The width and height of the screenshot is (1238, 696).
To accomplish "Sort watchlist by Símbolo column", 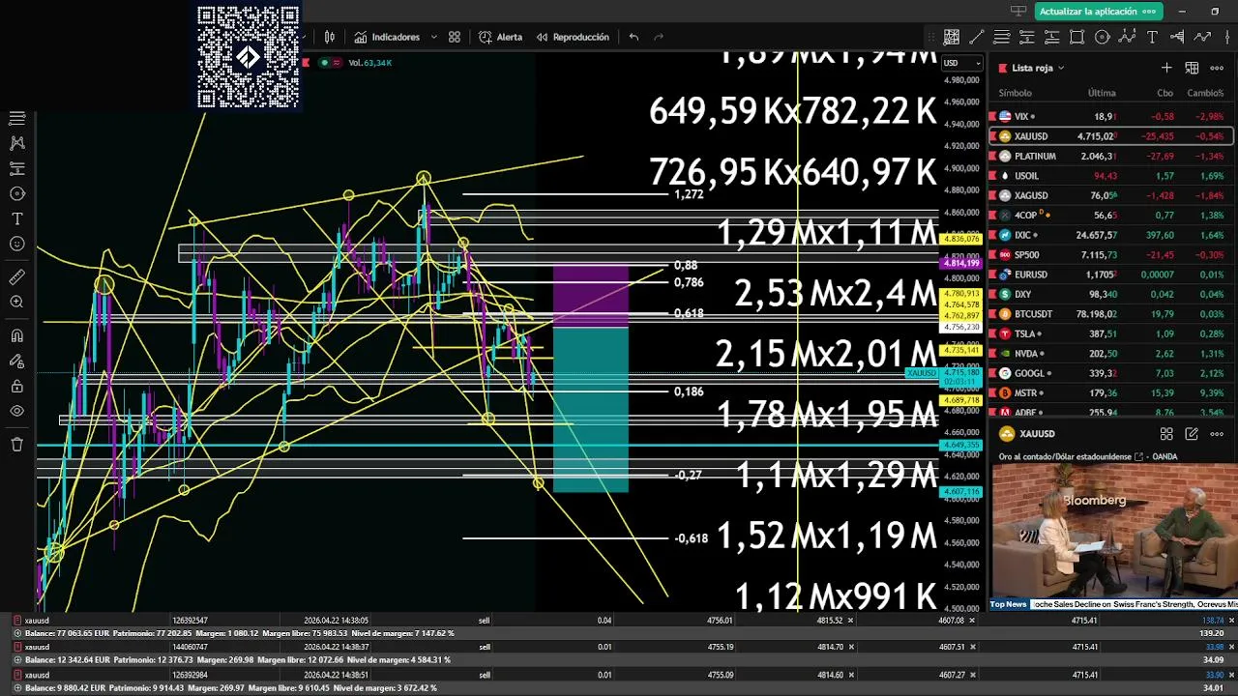I will [1016, 93].
